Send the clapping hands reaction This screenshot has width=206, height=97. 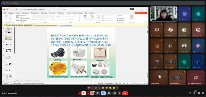100,88
